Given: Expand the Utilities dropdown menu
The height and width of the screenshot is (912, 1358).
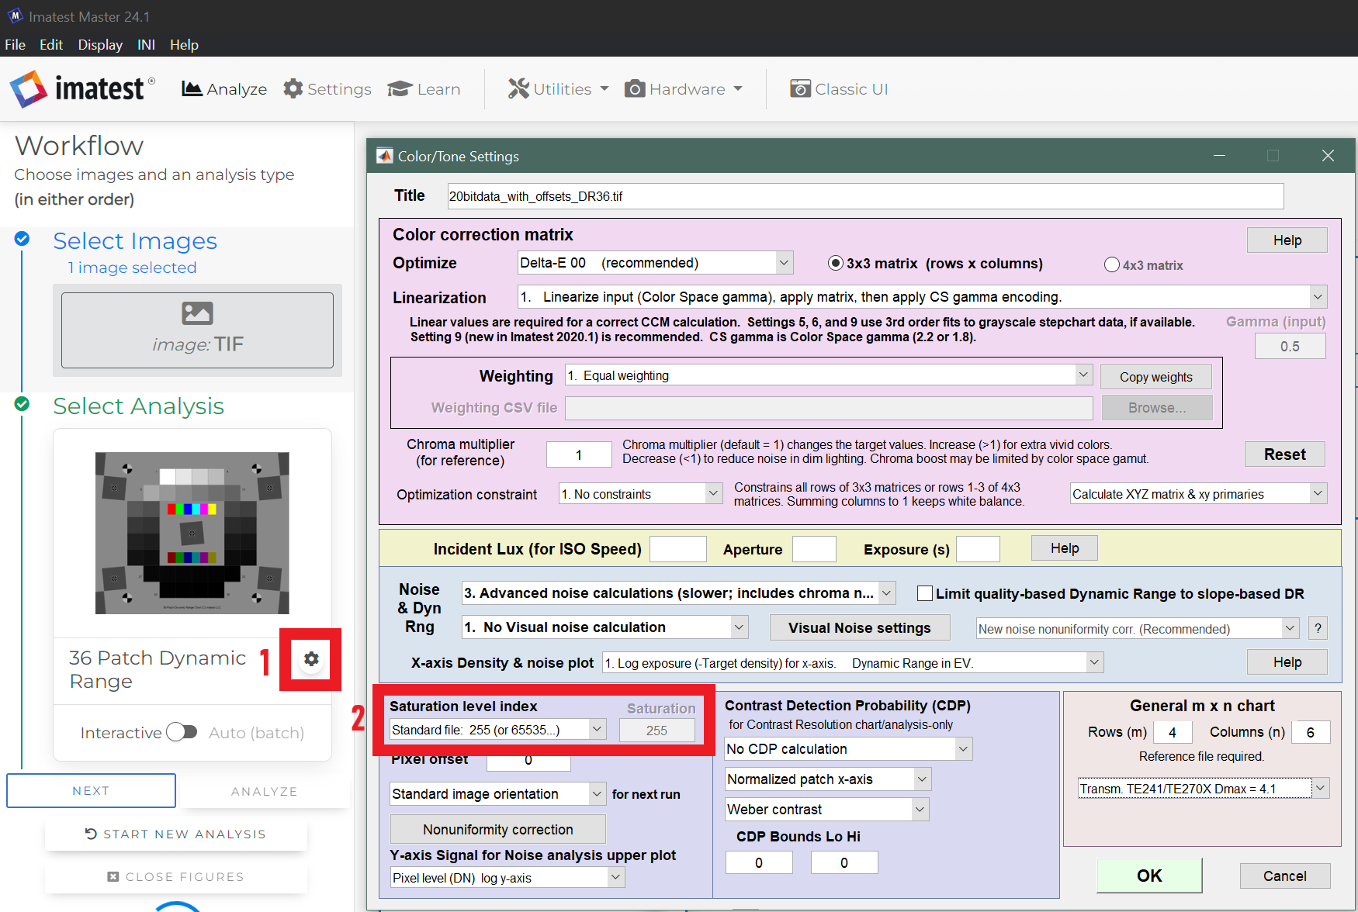Looking at the screenshot, I should click(x=559, y=89).
